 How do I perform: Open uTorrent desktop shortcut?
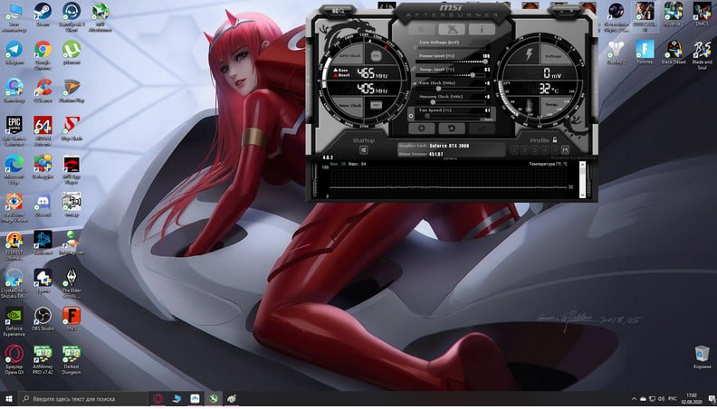72,53
